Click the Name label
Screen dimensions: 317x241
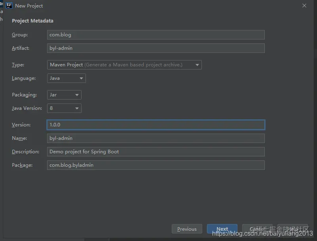19,138
